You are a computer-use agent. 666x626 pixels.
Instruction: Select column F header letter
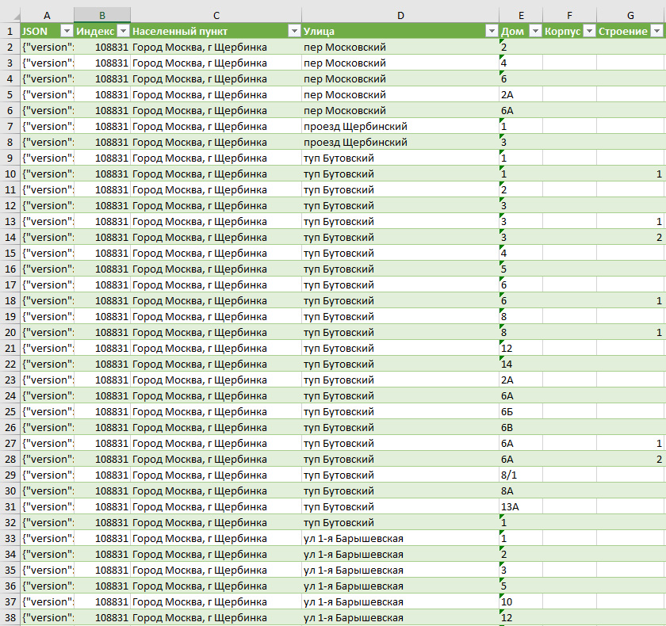[569, 15]
